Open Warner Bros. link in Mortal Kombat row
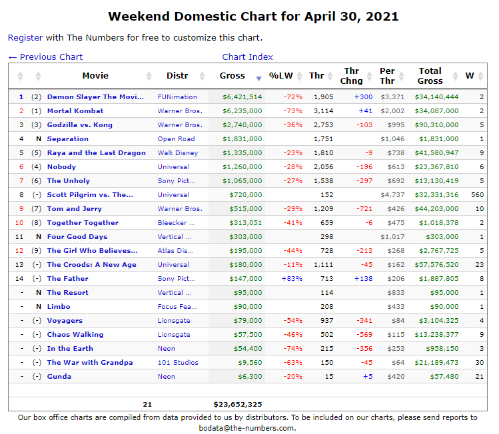This screenshot has width=499, height=434. point(180,111)
